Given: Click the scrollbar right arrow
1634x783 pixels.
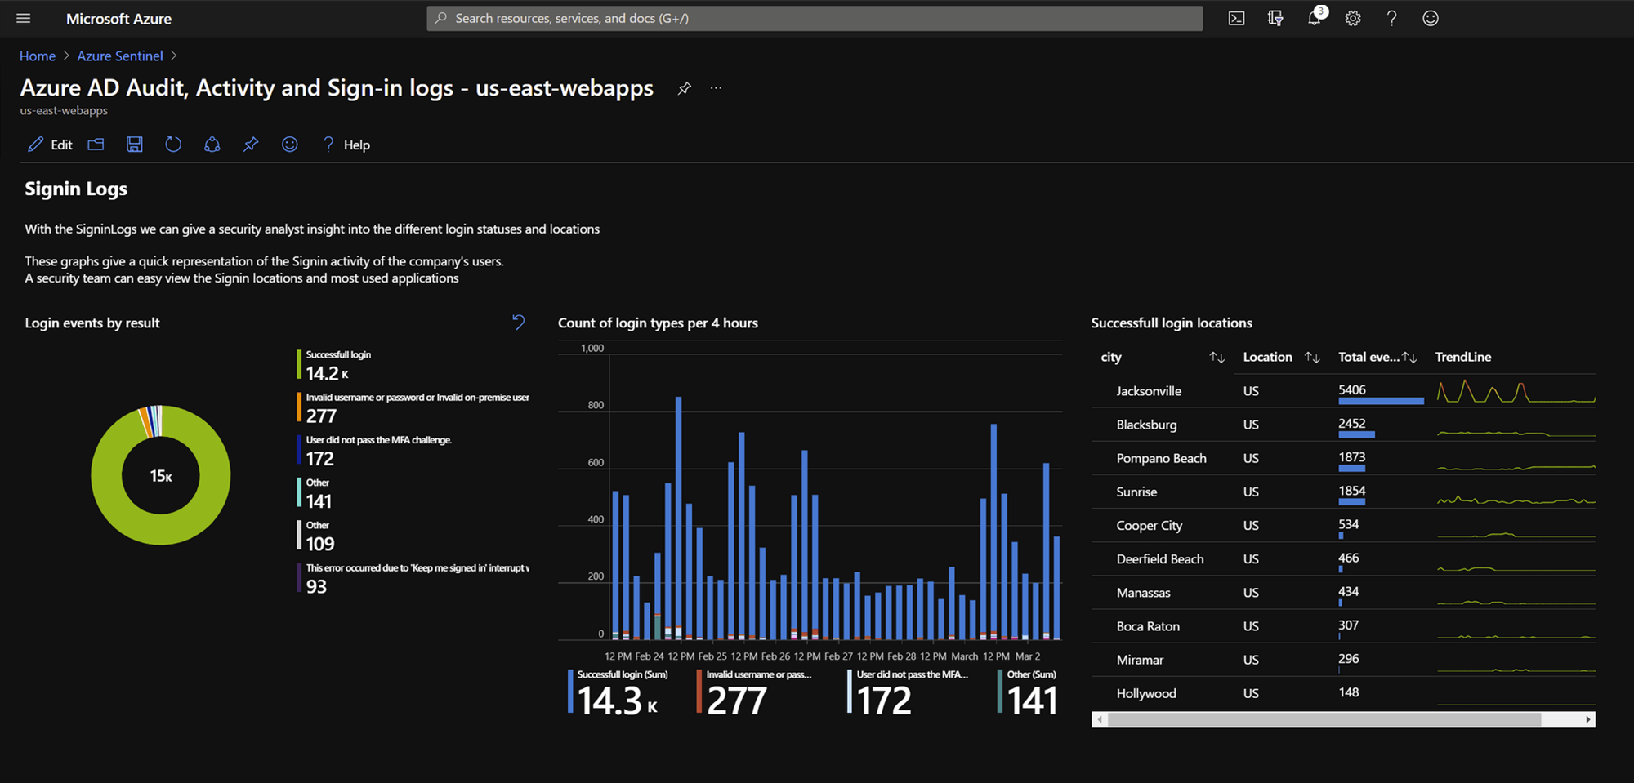Looking at the screenshot, I should point(1587,719).
